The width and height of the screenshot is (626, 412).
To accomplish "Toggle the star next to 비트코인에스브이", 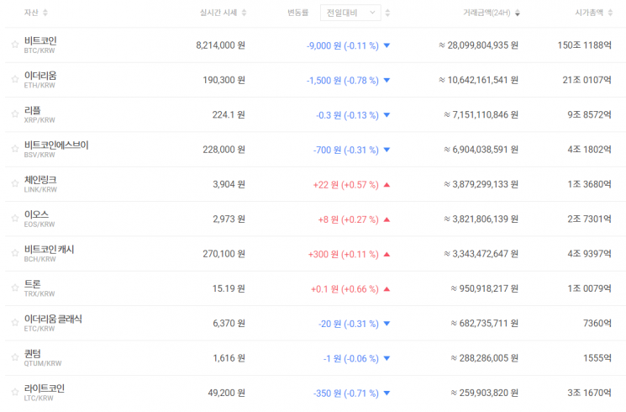I will click(x=15, y=149).
